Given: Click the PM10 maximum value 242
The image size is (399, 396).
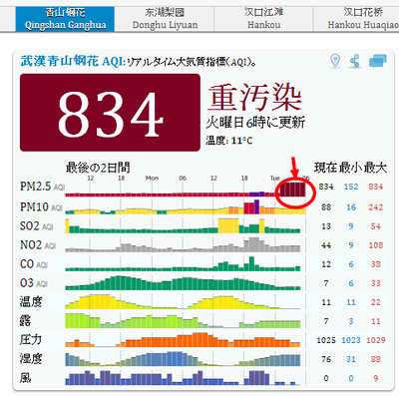Looking at the screenshot, I should (x=375, y=207).
